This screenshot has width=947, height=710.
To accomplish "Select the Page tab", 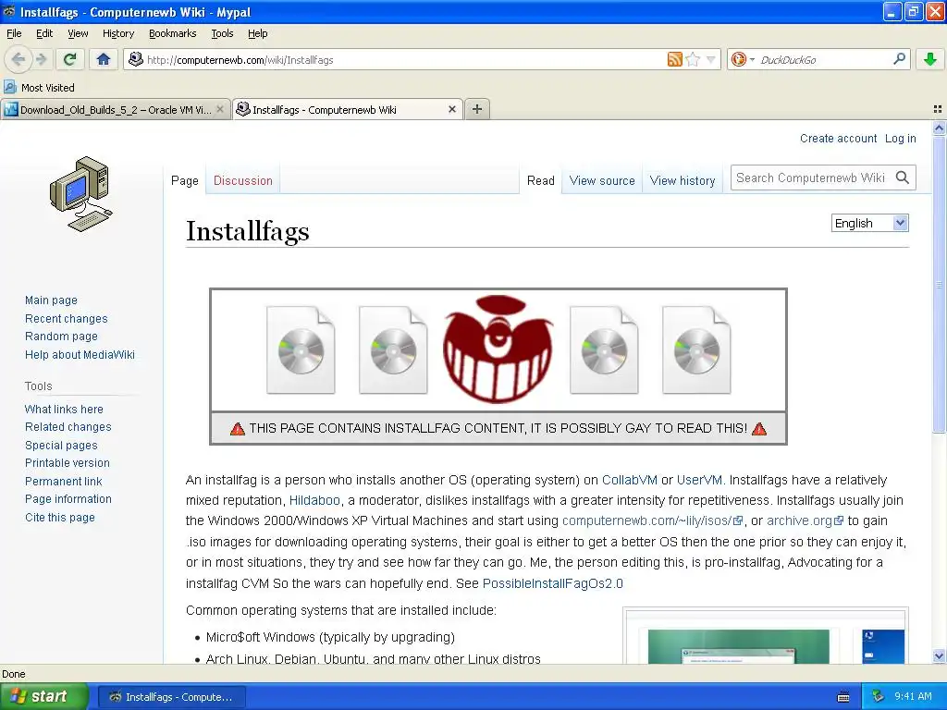I will (185, 180).
